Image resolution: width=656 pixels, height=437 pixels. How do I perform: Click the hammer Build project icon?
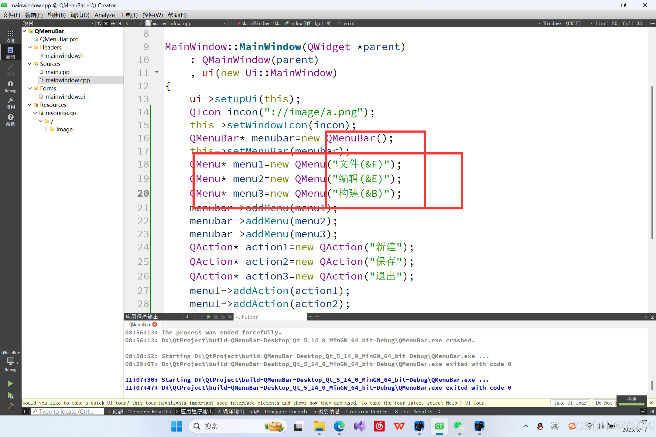[x=10, y=406]
